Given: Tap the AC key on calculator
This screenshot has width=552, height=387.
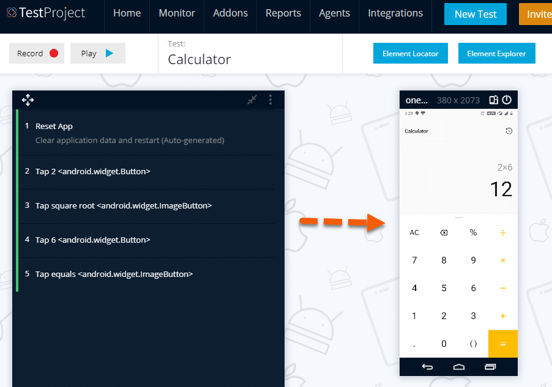Looking at the screenshot, I should click(414, 232).
